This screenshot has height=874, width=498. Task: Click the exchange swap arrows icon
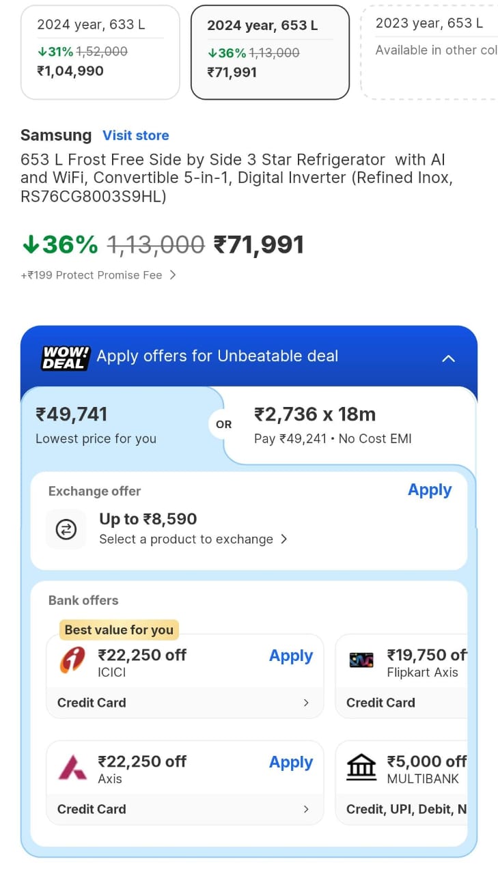pos(66,529)
